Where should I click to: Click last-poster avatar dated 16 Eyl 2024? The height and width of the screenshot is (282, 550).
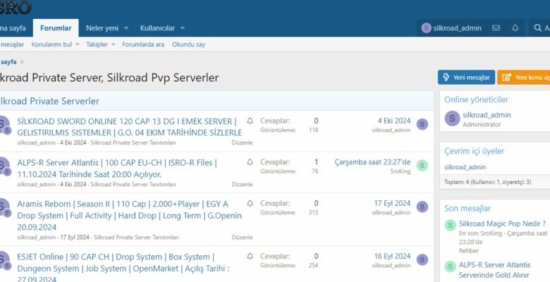(422, 259)
